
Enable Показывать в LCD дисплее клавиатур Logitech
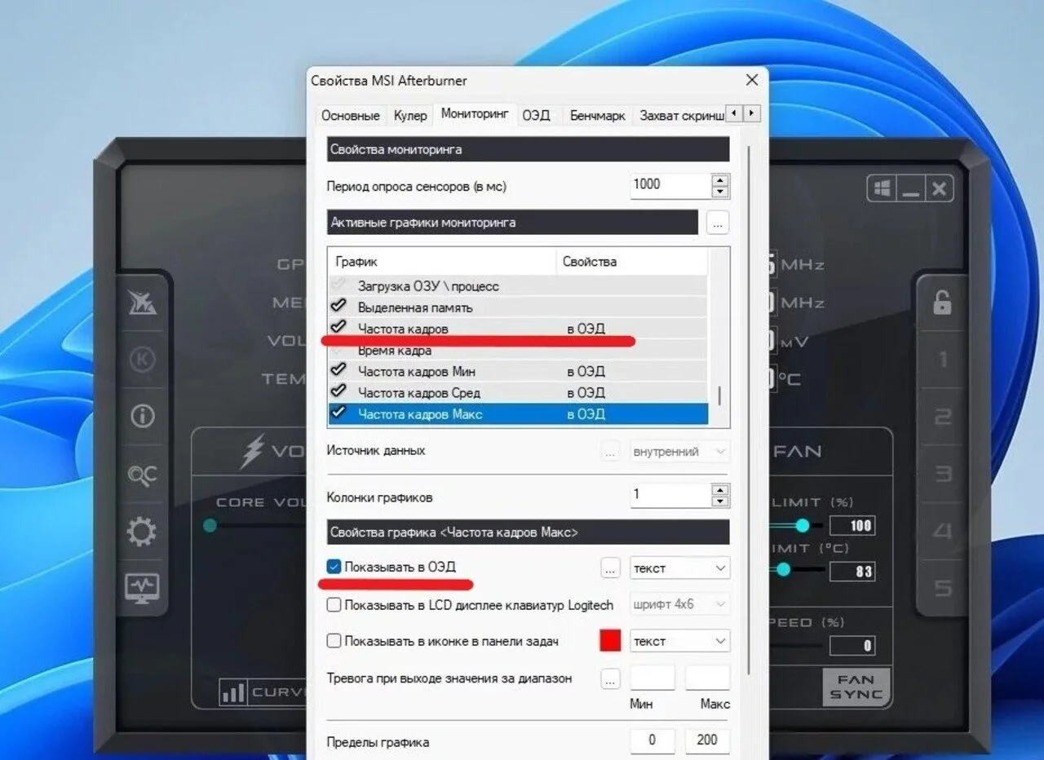(334, 605)
